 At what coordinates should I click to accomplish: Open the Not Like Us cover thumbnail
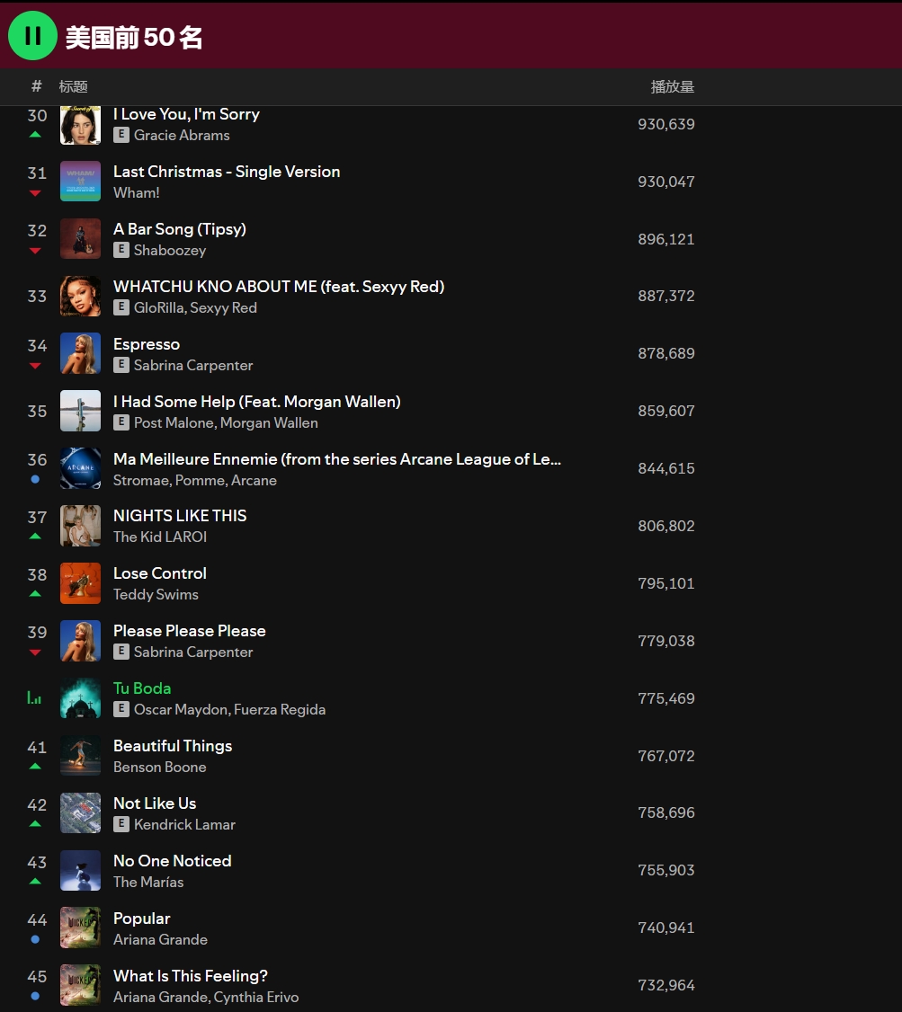pyautogui.click(x=81, y=812)
